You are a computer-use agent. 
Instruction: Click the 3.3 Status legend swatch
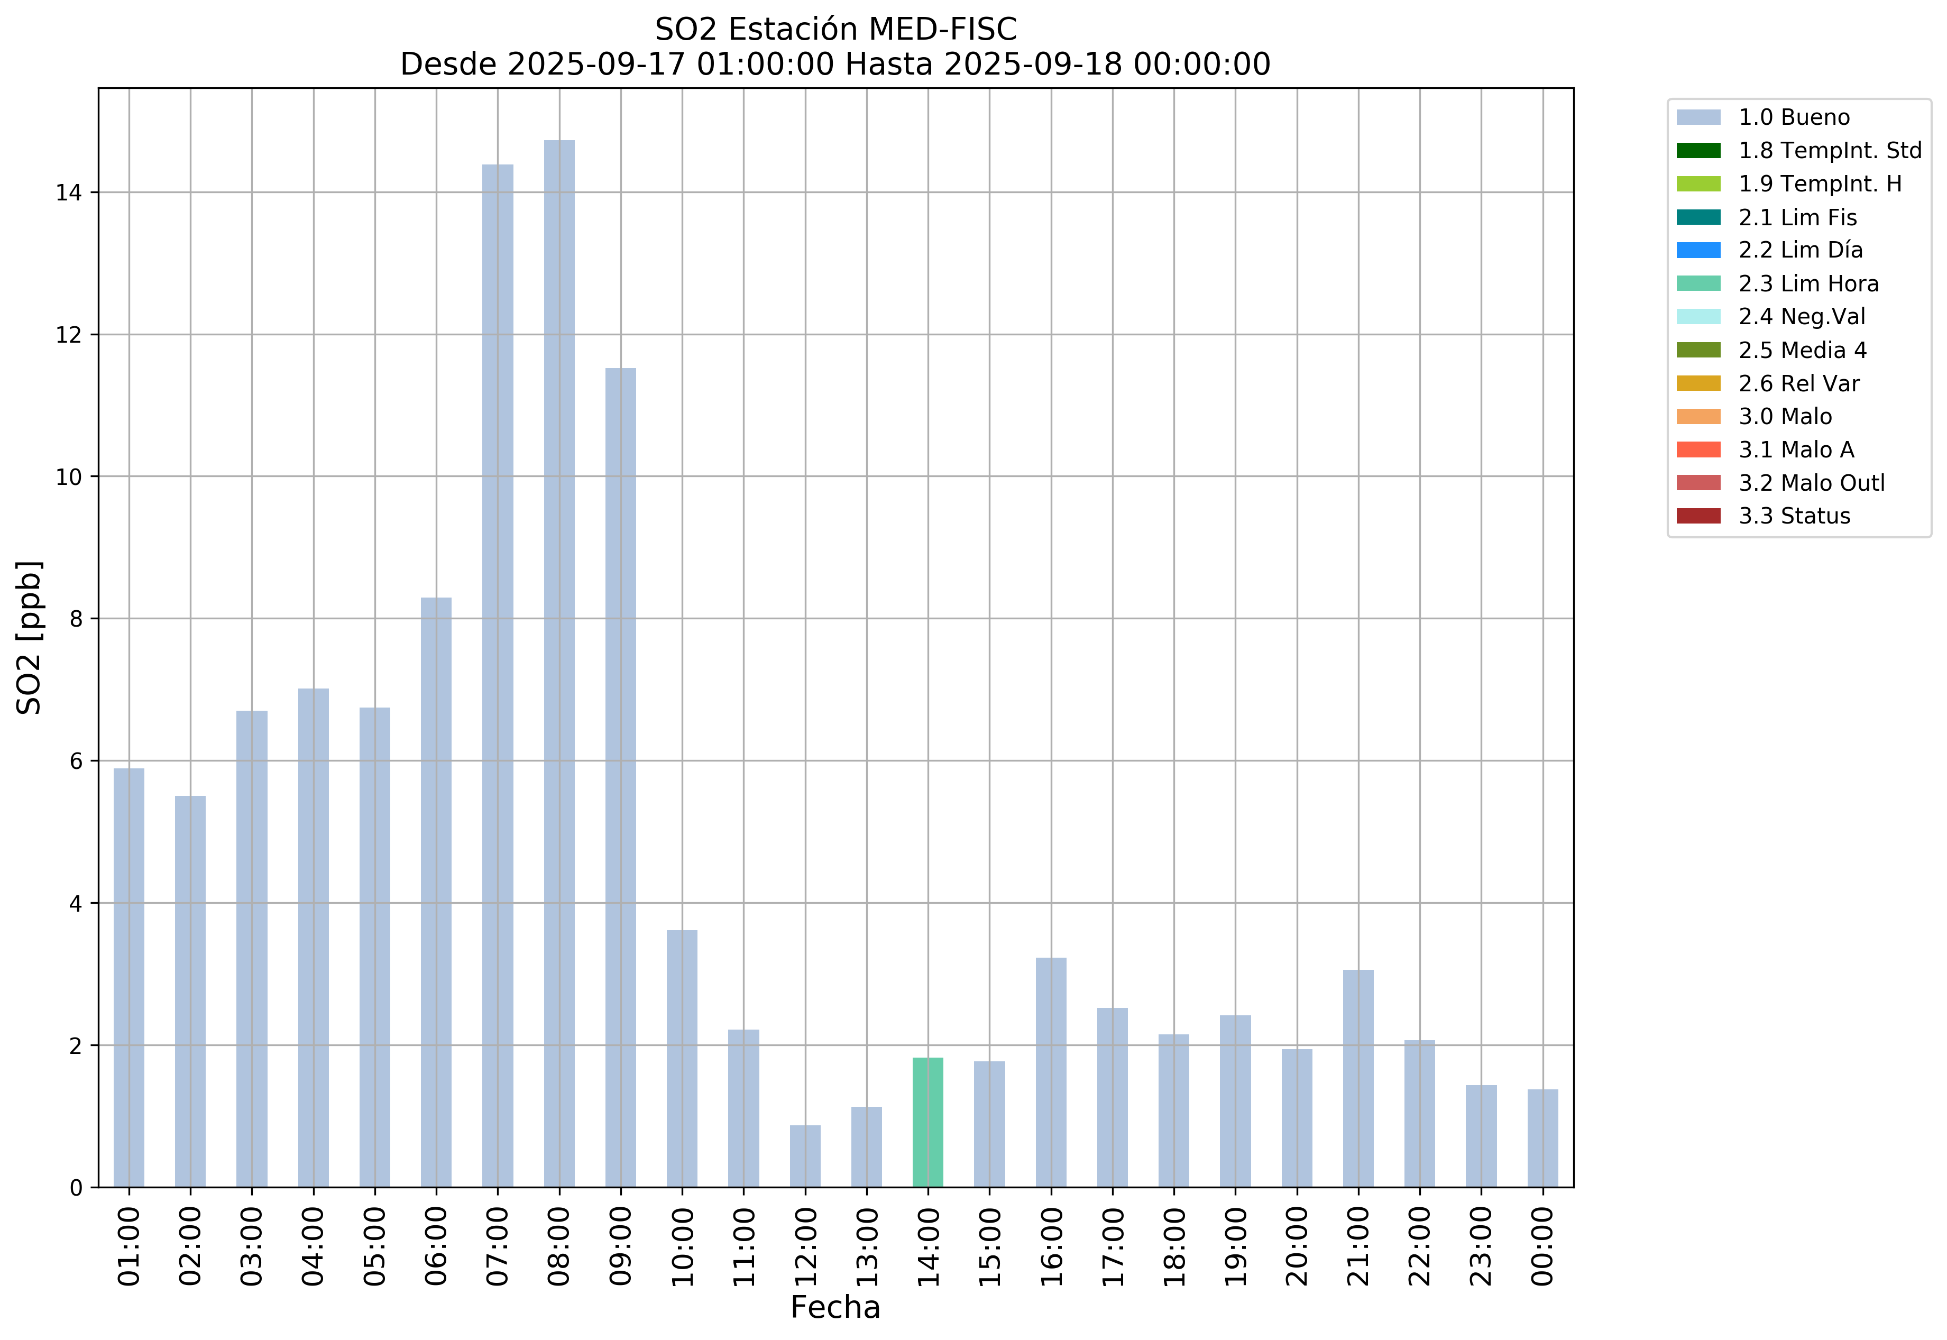[1697, 516]
